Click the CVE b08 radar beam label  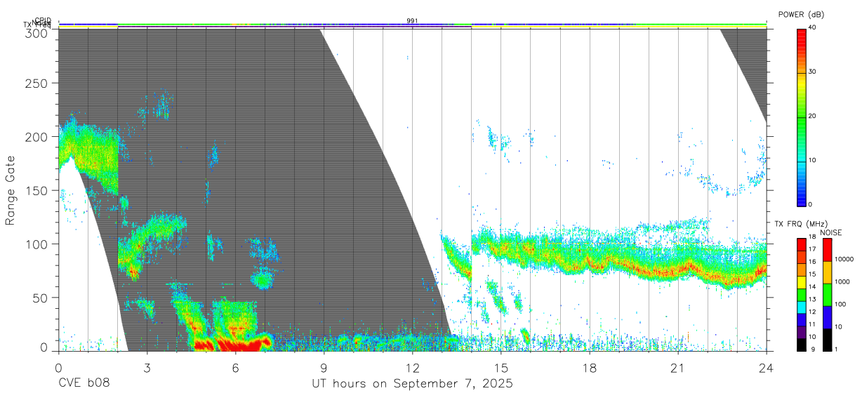pos(84,384)
